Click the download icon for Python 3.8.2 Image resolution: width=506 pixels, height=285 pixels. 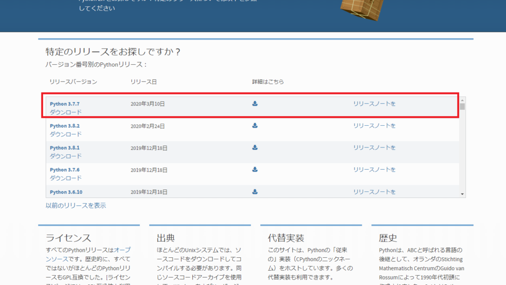254,126
